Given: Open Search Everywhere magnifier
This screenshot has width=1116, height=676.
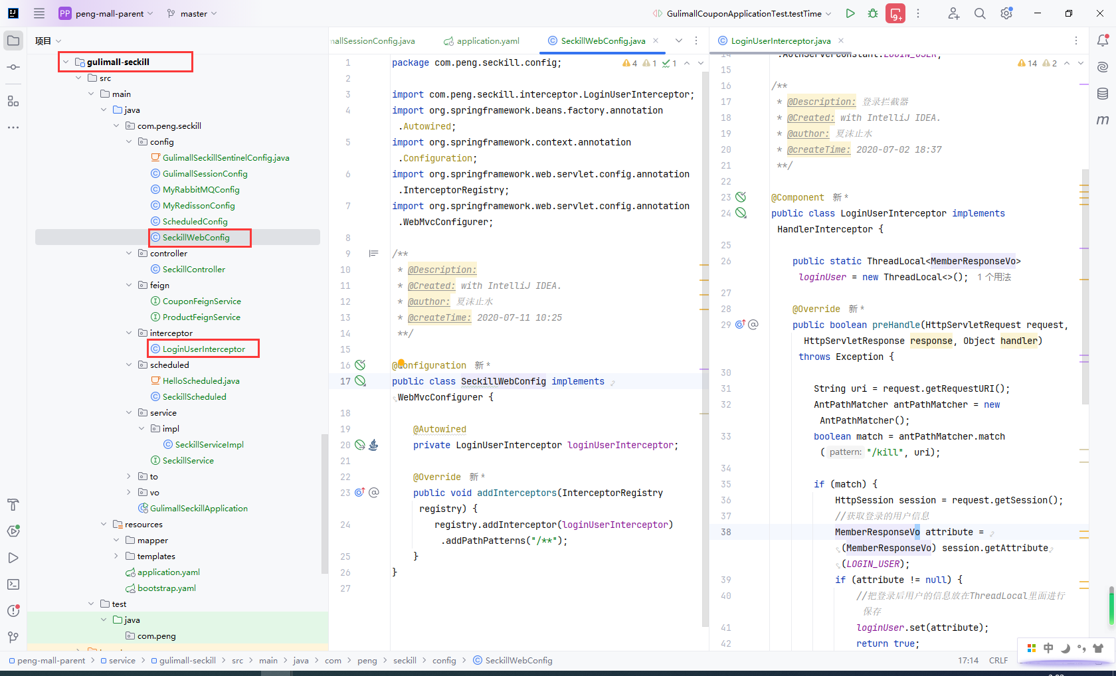Looking at the screenshot, I should pyautogui.click(x=980, y=13).
